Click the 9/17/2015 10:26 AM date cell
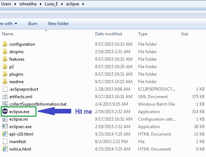This screenshot has width=206, height=157. (x=113, y=67)
